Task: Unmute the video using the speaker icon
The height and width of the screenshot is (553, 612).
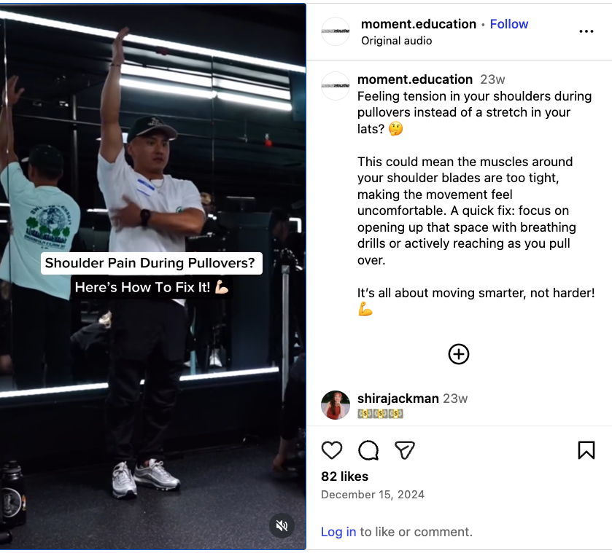Action: (x=282, y=526)
